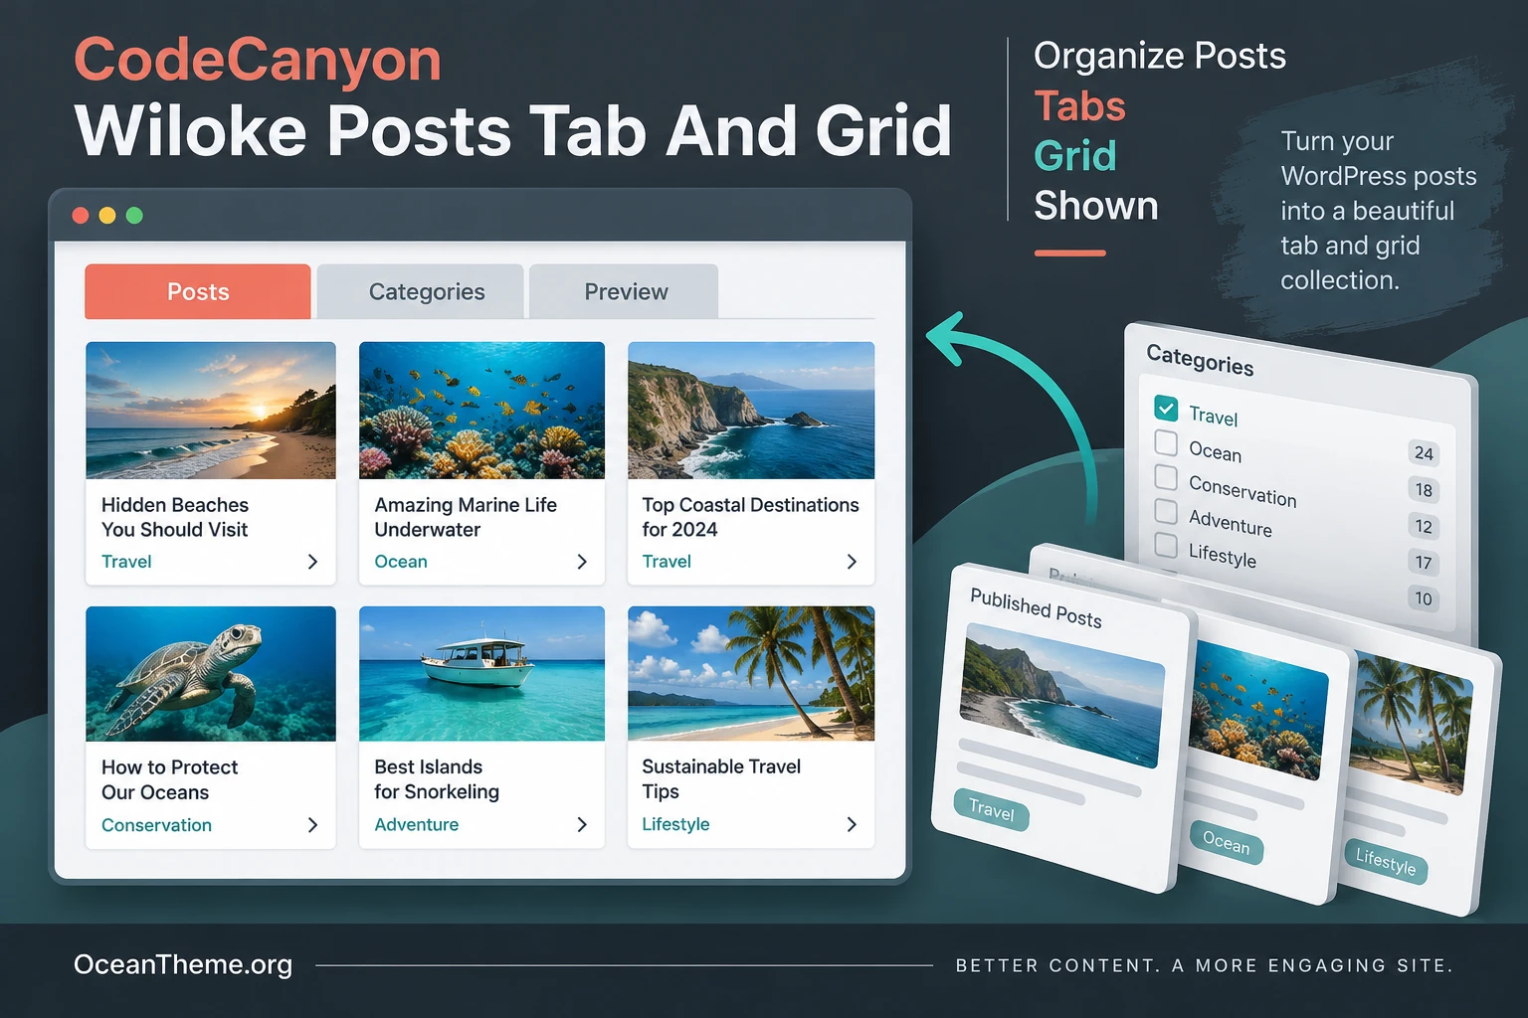
Task: Click the OceanTheme.org text in the footer
Action: pyautogui.click(x=183, y=964)
